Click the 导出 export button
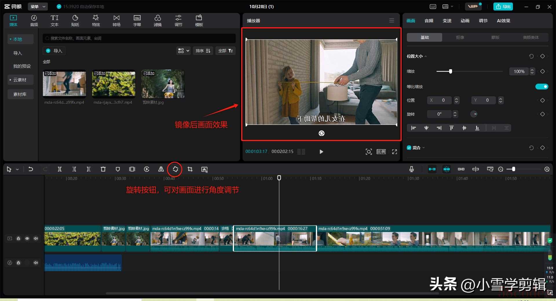The image size is (556, 301). 503,6
